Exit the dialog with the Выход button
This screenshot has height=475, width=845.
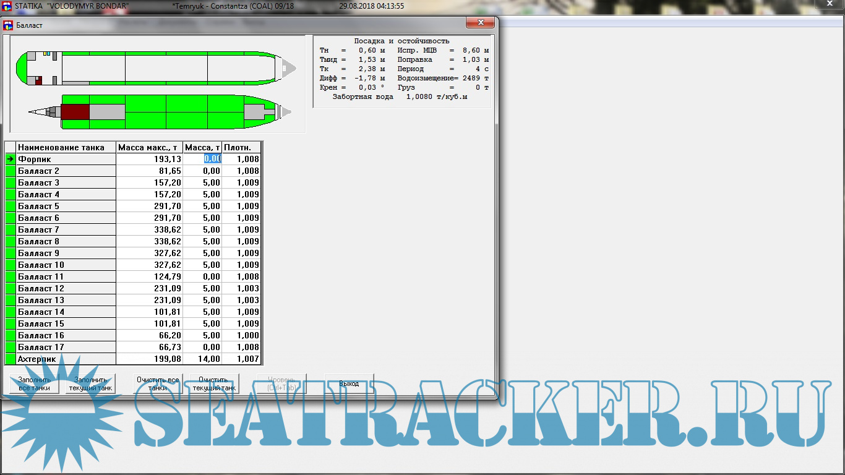click(x=349, y=383)
